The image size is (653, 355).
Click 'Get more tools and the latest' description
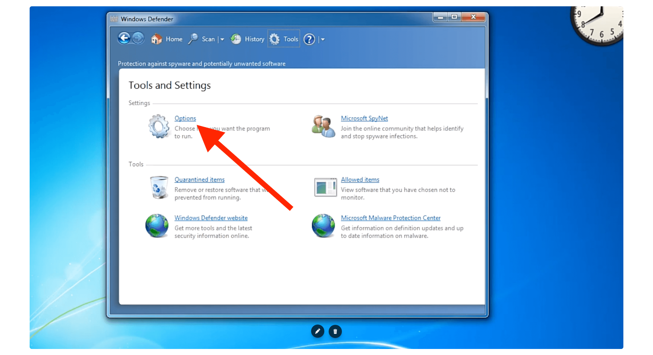(213, 232)
